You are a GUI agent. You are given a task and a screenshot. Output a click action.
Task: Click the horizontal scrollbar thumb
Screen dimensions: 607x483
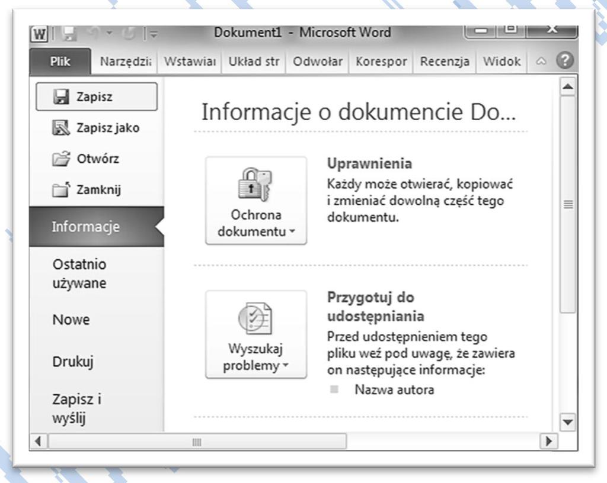[197, 442]
